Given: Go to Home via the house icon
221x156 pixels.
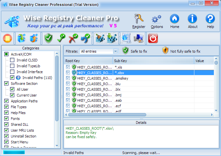Looking at the screenshot, I should [175, 19].
